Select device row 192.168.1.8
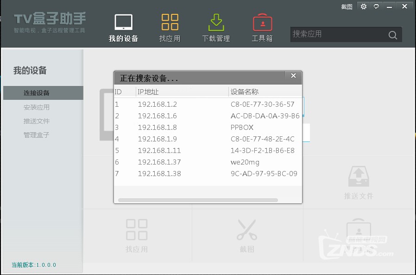The image size is (416, 275). coord(208,127)
